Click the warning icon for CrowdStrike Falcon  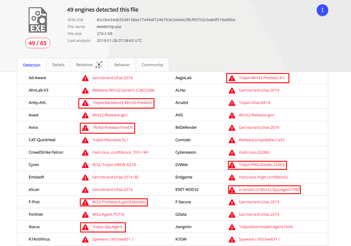85,152
